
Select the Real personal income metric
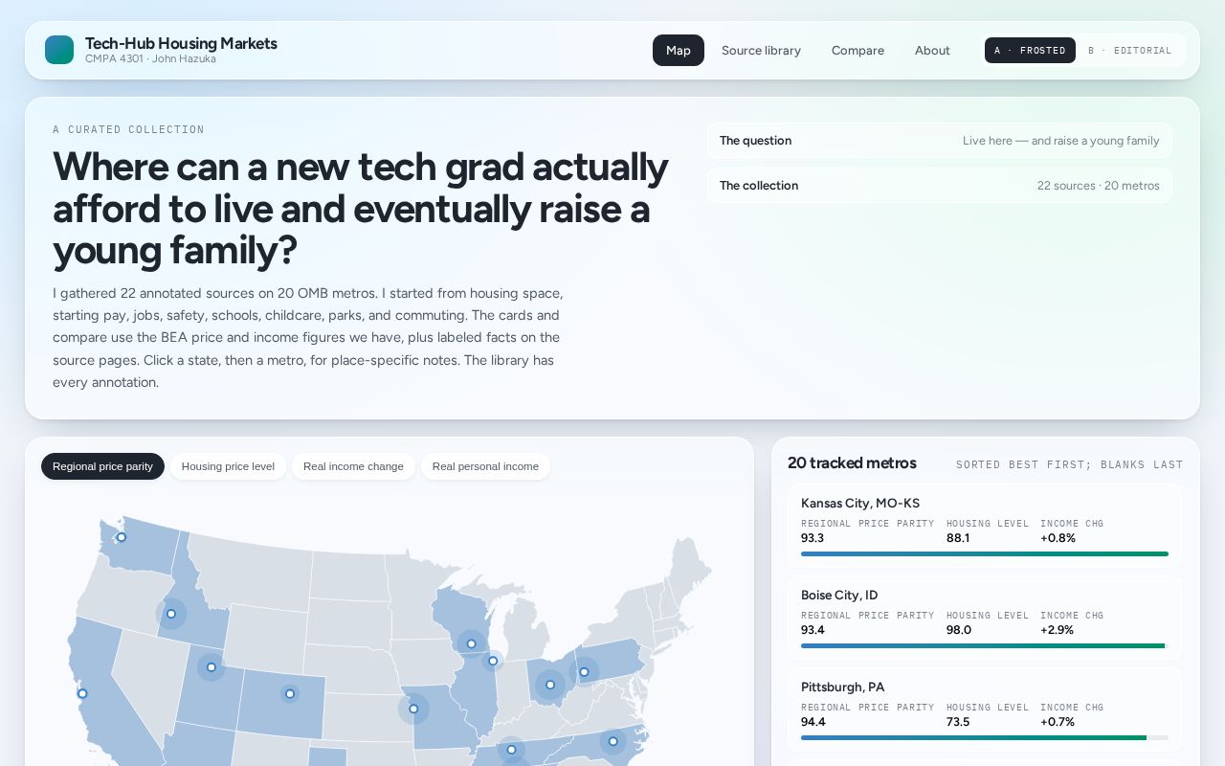(485, 466)
